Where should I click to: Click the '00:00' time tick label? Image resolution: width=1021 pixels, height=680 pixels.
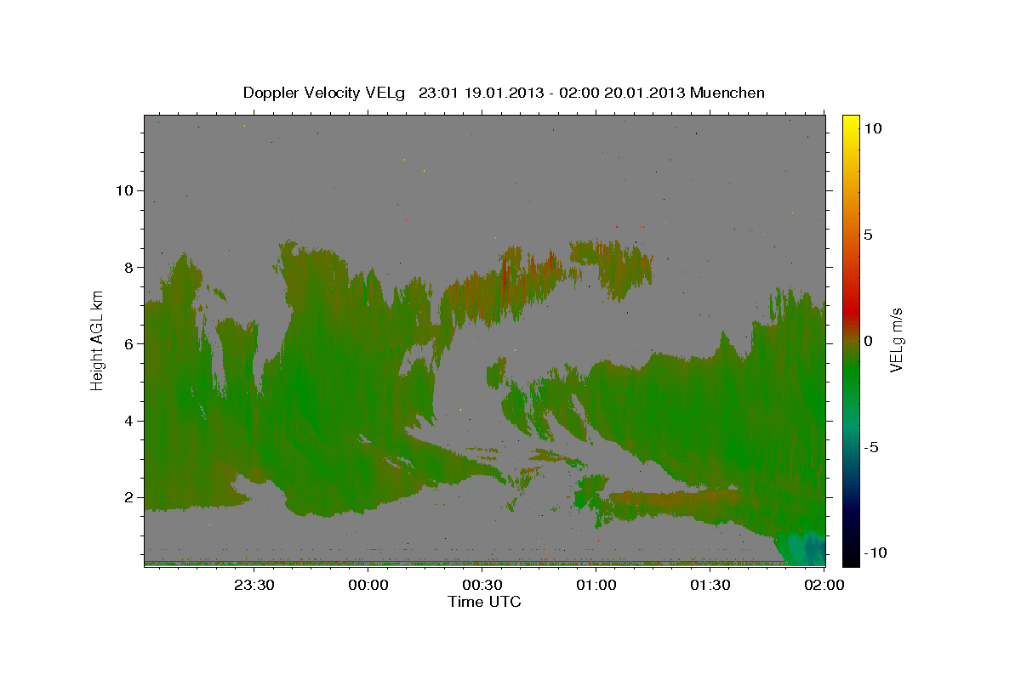(x=368, y=585)
